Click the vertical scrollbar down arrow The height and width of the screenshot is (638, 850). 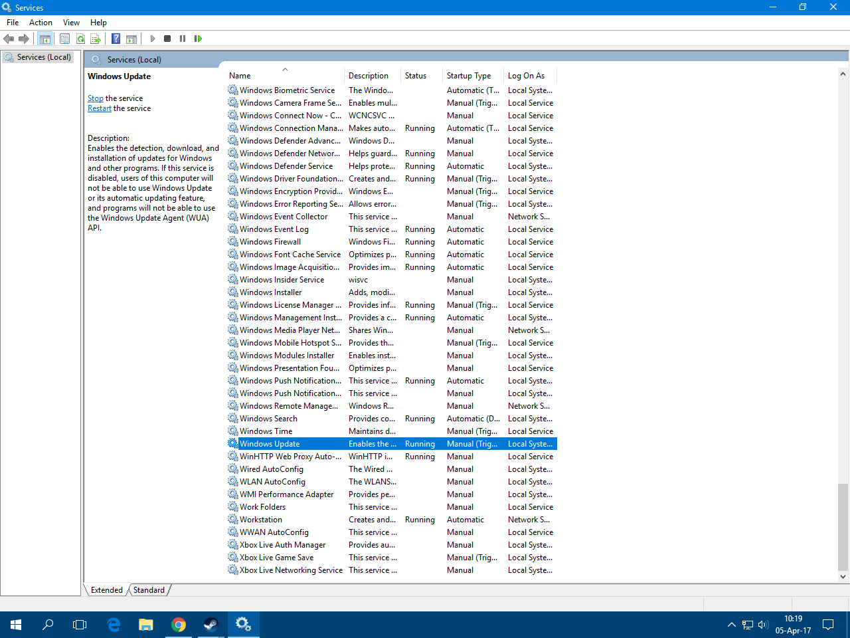[843, 577]
